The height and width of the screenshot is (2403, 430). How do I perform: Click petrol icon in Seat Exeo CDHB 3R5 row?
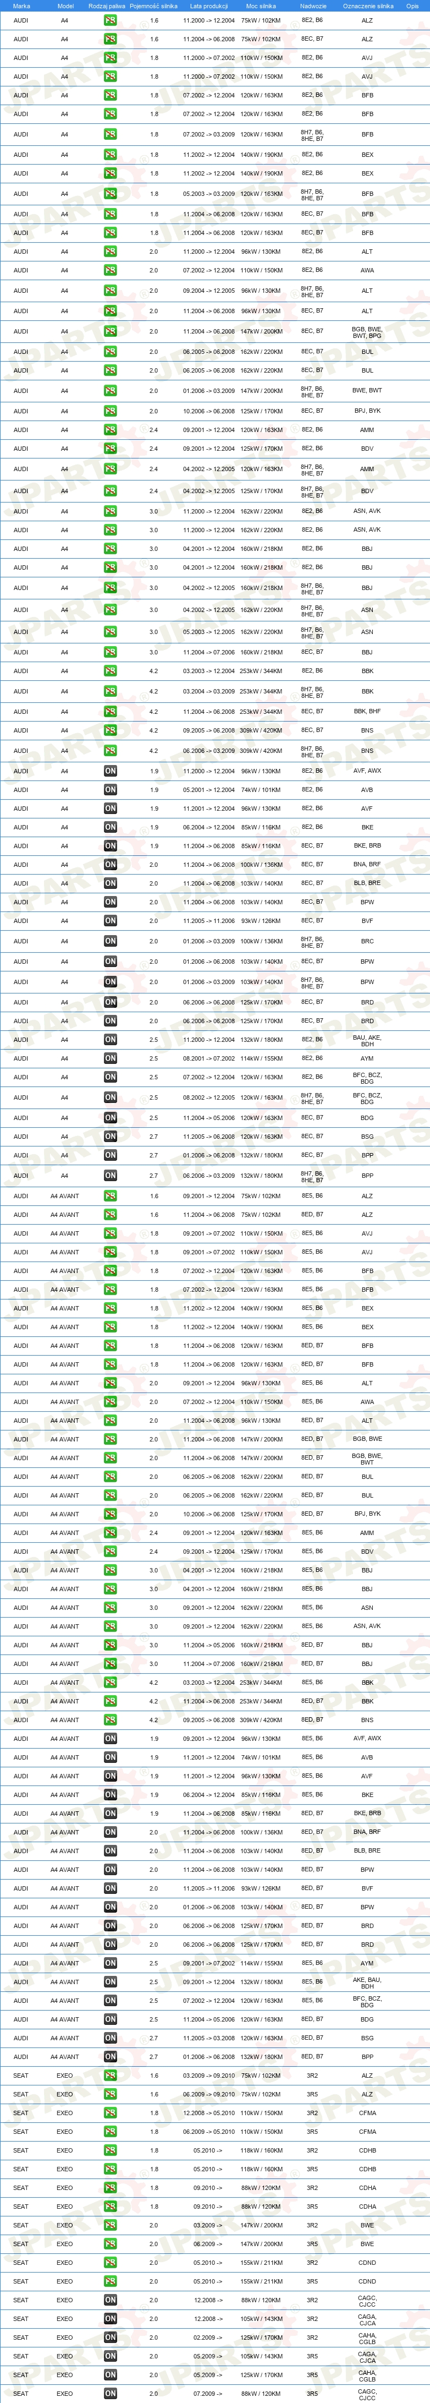(x=110, y=2169)
